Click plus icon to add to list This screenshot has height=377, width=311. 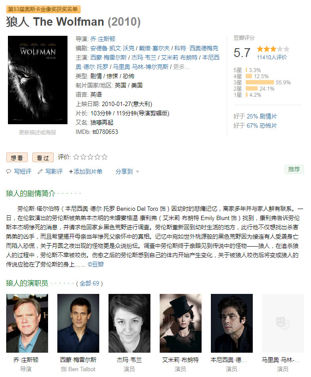coord(71,171)
